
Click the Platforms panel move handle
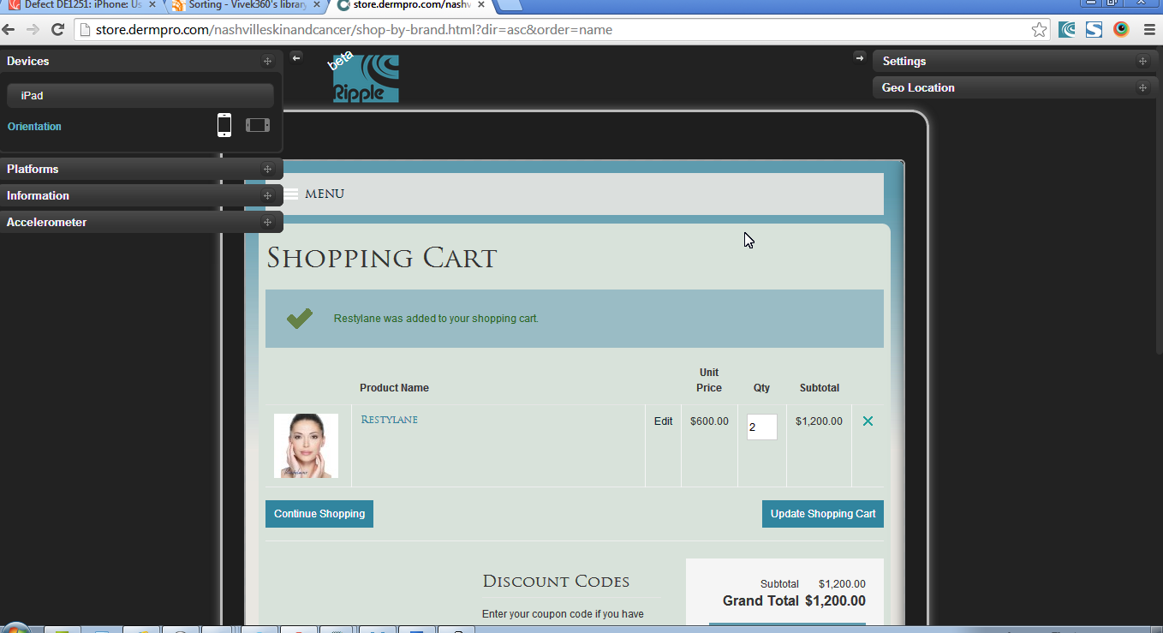point(267,170)
